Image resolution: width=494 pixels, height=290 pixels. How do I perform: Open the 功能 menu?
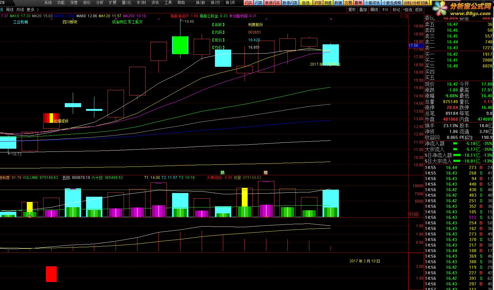[x=61, y=2]
